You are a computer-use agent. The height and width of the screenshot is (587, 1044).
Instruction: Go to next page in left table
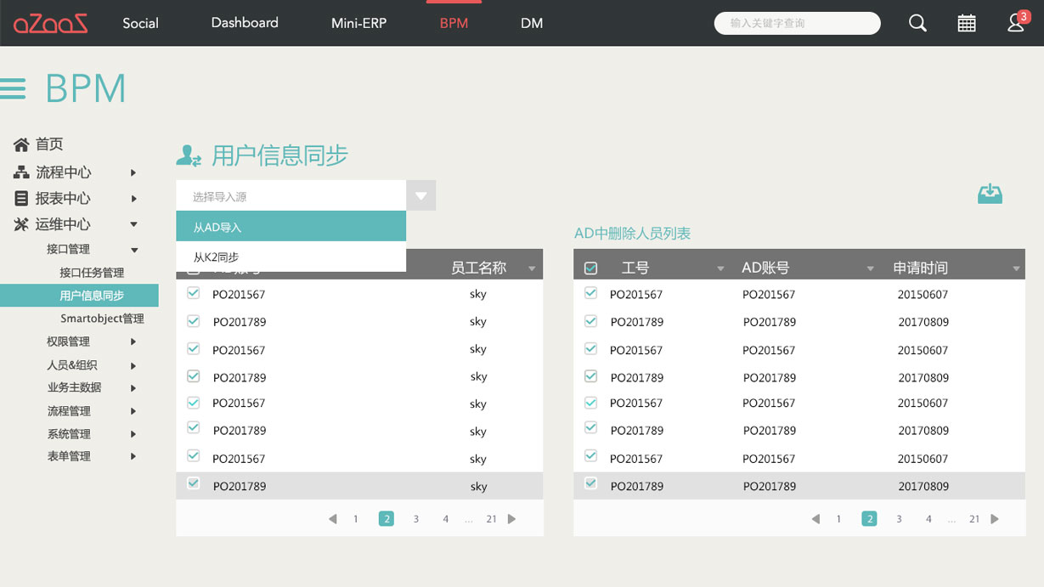(512, 519)
